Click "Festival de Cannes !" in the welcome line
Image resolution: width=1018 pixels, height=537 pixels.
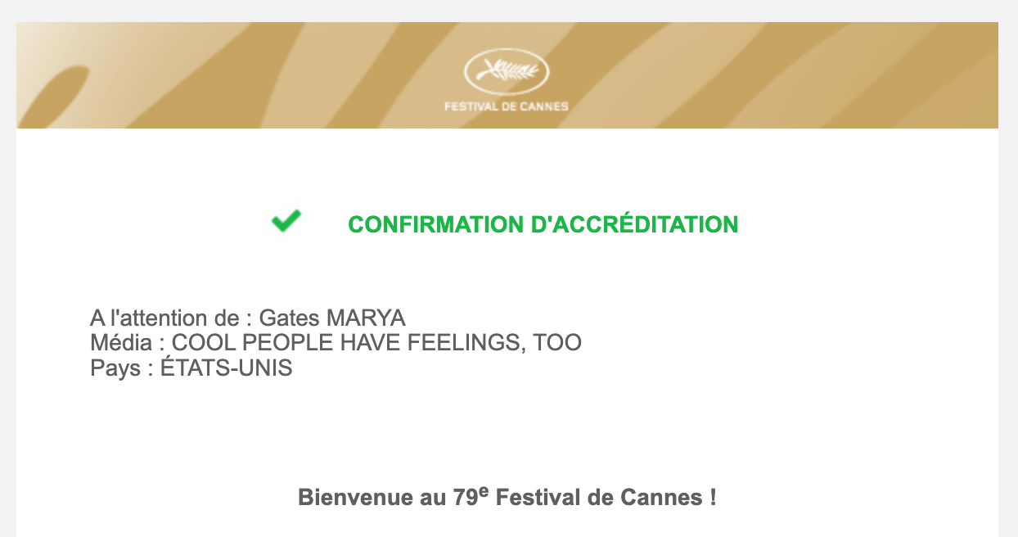[x=606, y=497]
